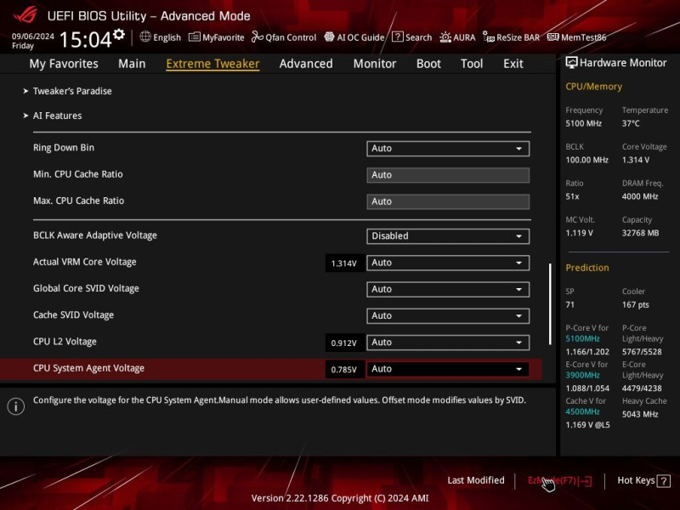680x510 pixels.
Task: Click the Hardware Monitor display icon
Action: [x=571, y=63]
